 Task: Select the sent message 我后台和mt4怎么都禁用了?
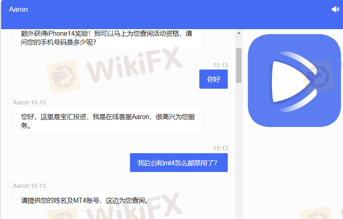179,162
